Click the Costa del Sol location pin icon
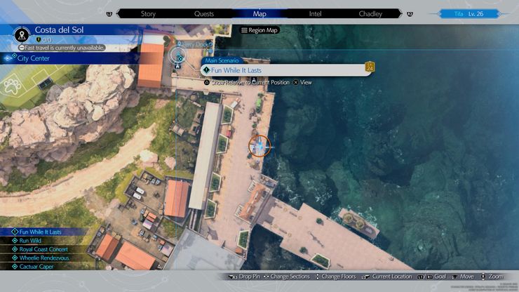Viewport: 519px width, 292px height. tap(22, 35)
